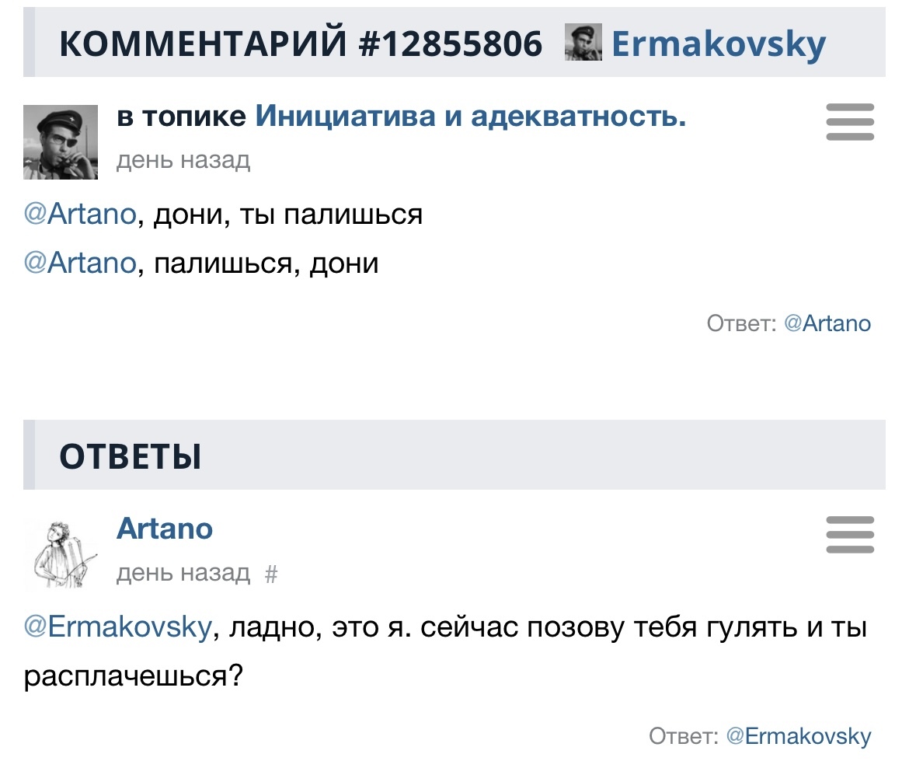This screenshot has width=909, height=768.
Task: Click the comment text "дони, ты палишься"
Action: pyautogui.click(x=287, y=214)
